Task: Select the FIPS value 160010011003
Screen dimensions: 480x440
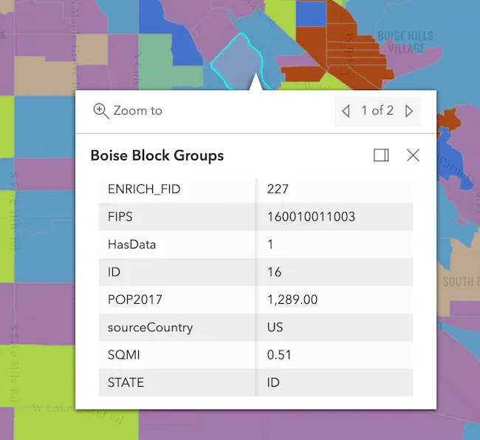Action: (x=311, y=217)
